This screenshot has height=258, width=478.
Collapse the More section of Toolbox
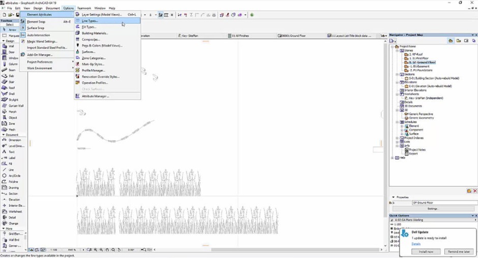tap(4, 228)
